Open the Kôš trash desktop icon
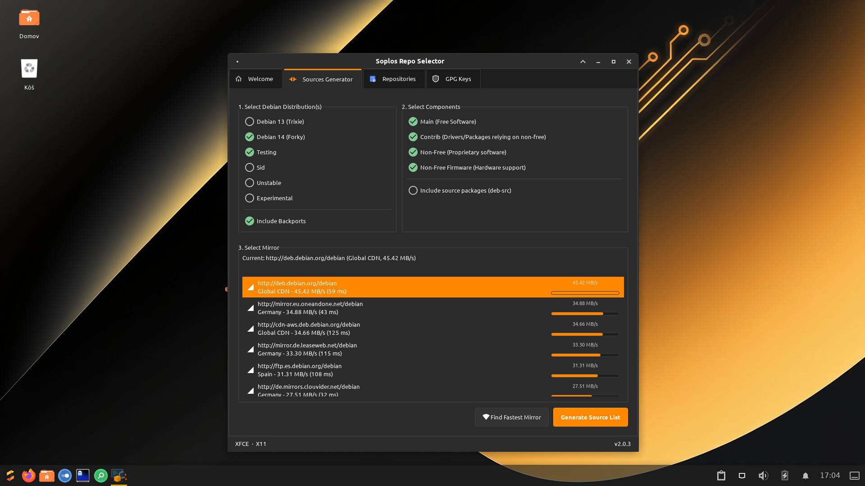The width and height of the screenshot is (865, 486). 29,75
